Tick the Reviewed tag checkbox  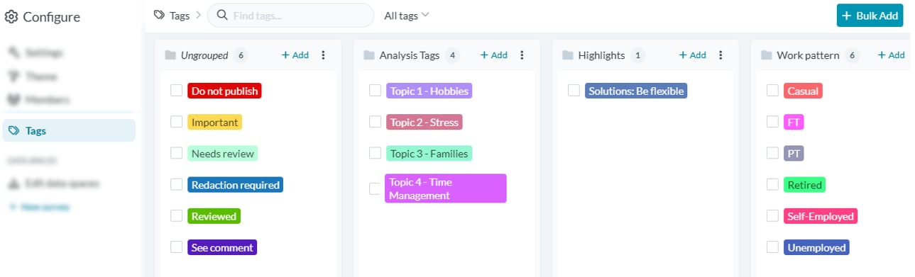[176, 215]
